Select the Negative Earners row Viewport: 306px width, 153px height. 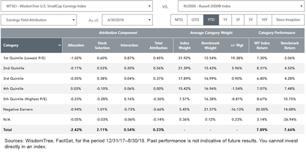click(153, 109)
